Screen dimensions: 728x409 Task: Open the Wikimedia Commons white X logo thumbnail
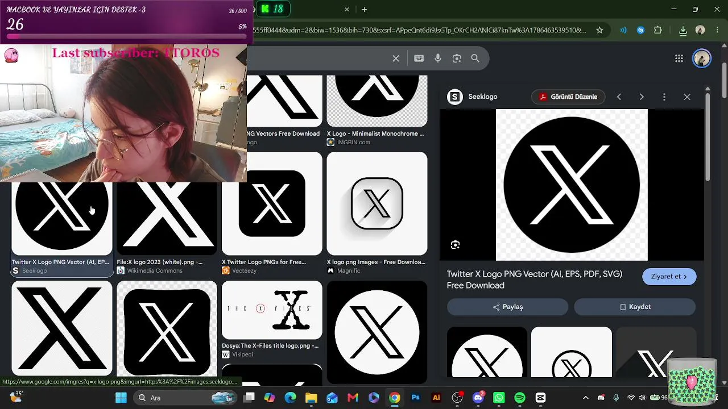(x=167, y=219)
